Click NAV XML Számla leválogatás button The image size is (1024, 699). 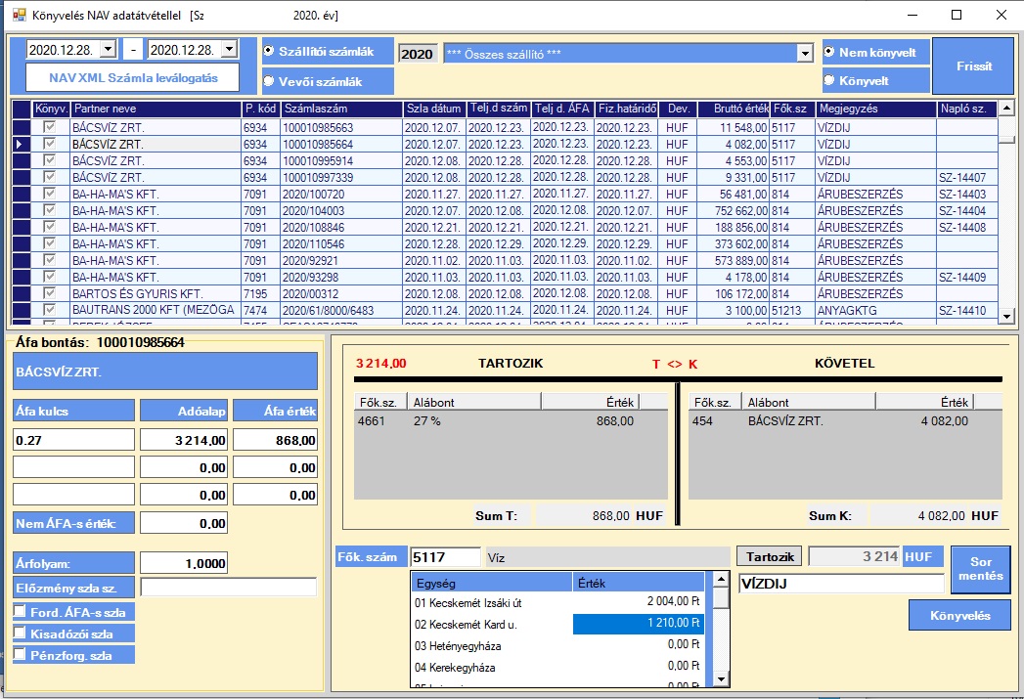(x=133, y=77)
